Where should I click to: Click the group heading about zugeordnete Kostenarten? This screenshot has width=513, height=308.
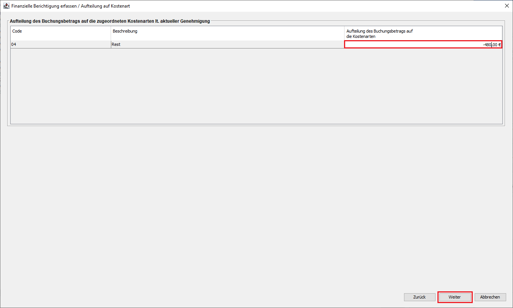click(x=110, y=21)
